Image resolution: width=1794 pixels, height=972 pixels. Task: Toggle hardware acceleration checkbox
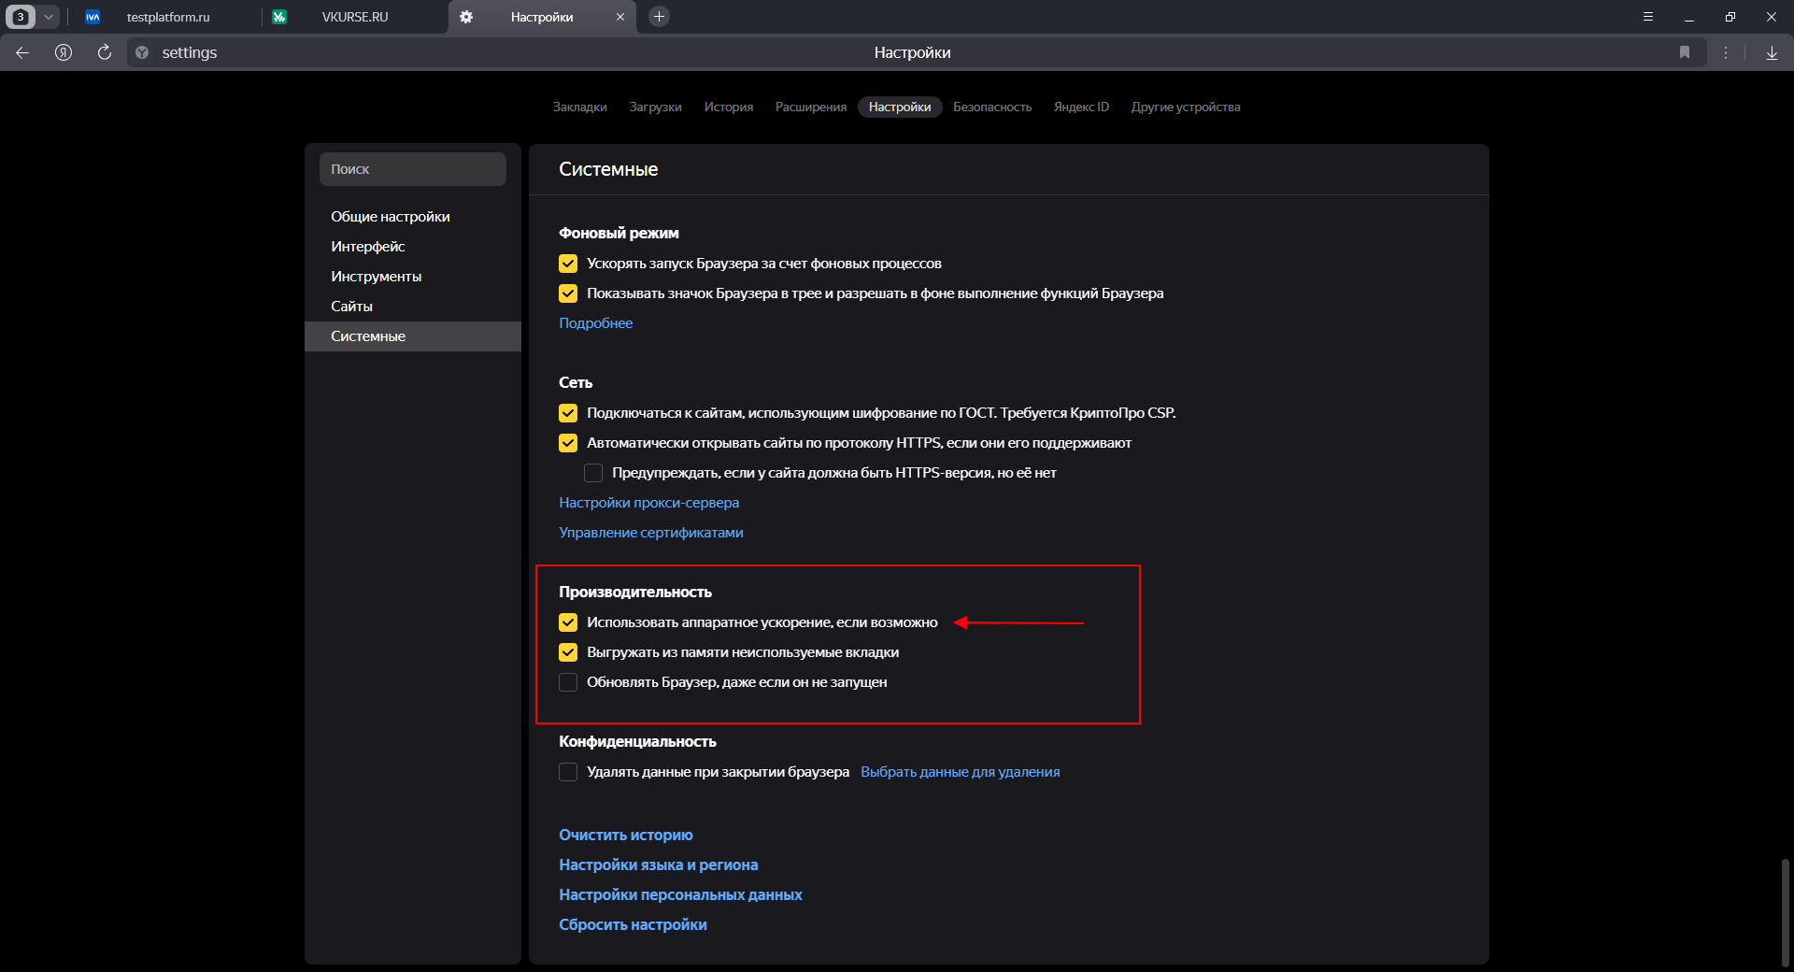(568, 622)
